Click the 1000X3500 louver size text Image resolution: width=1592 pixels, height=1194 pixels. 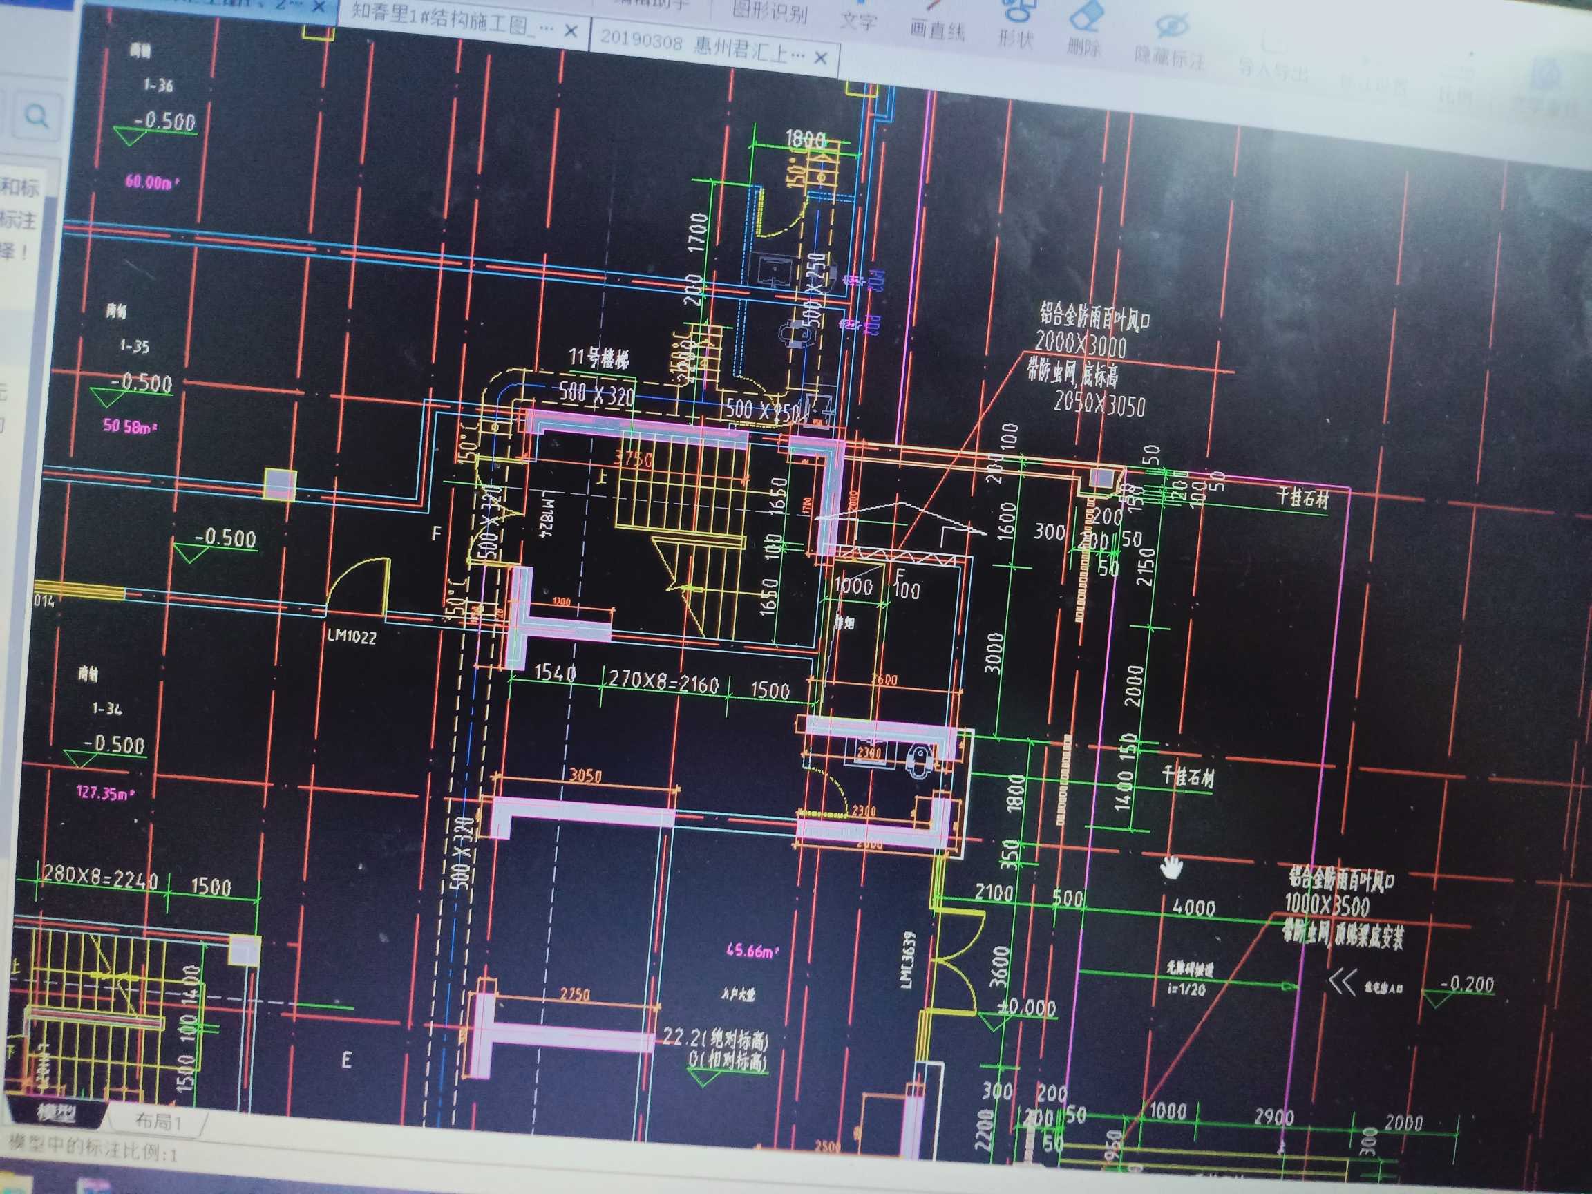click(x=1327, y=904)
